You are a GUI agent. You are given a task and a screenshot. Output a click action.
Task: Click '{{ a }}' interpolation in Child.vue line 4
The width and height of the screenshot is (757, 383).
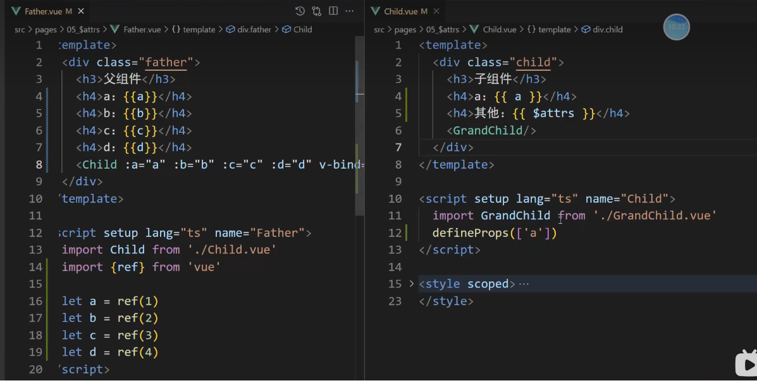point(518,97)
